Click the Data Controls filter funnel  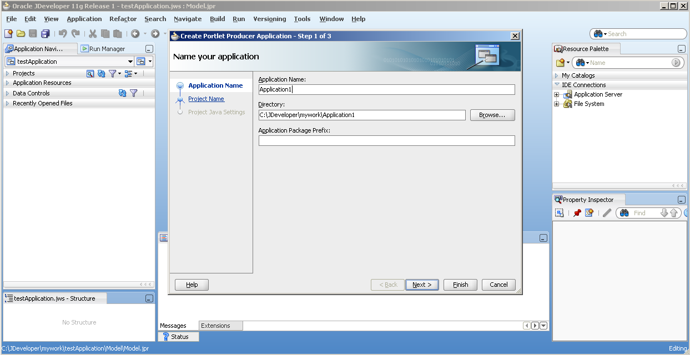pyautogui.click(x=134, y=93)
